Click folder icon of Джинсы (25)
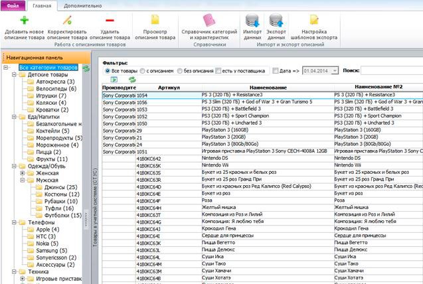The height and width of the screenshot is (284, 423). pyautogui.click(x=39, y=187)
